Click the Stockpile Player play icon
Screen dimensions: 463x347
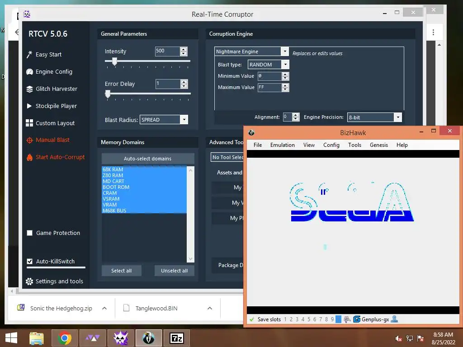pyautogui.click(x=29, y=106)
